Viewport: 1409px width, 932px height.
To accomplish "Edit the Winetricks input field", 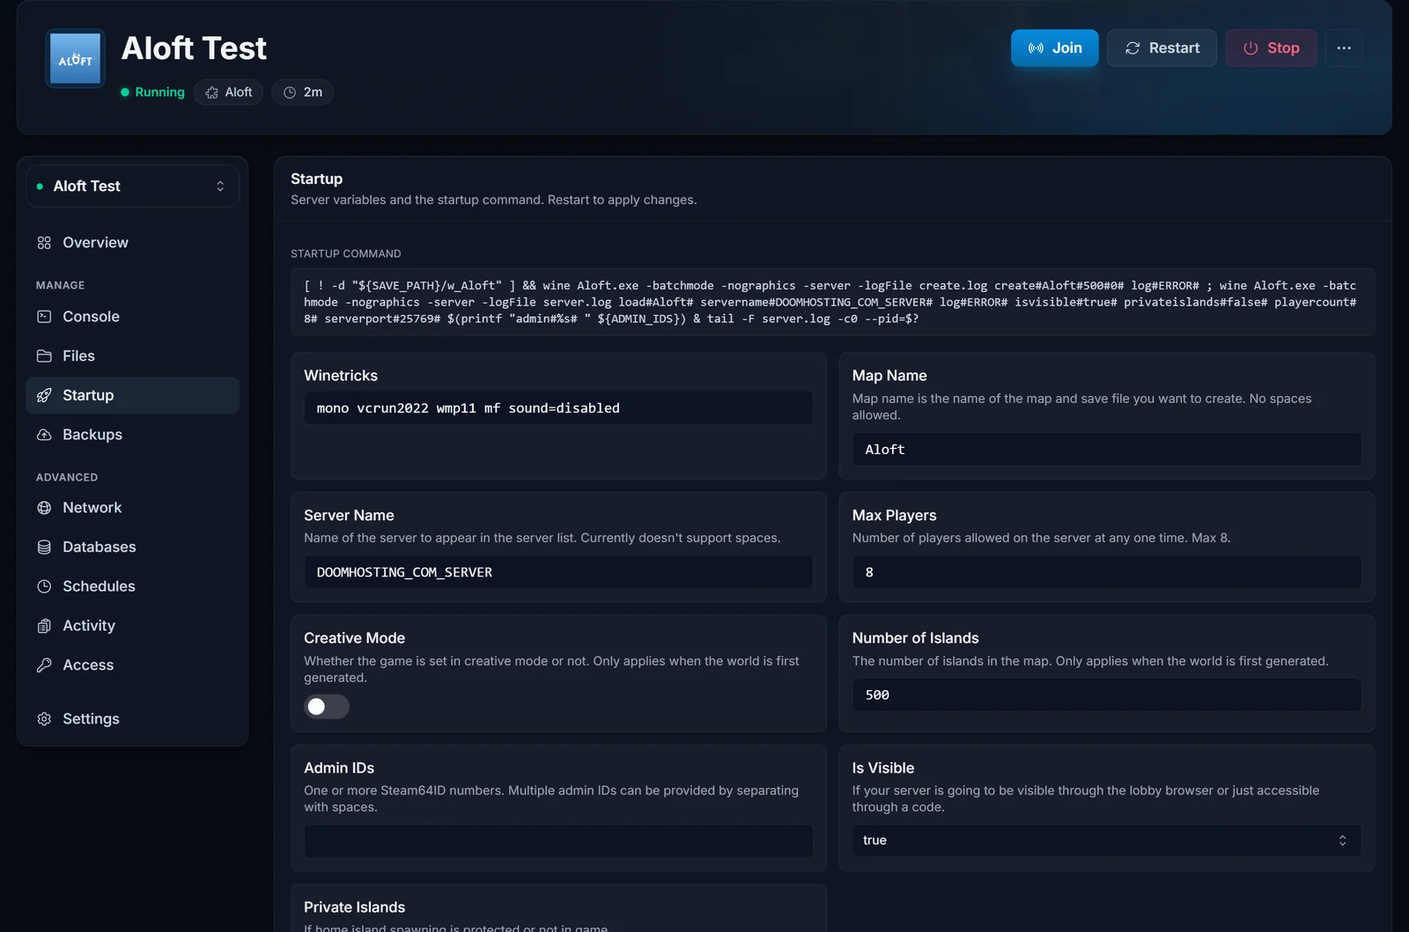I will click(x=558, y=408).
